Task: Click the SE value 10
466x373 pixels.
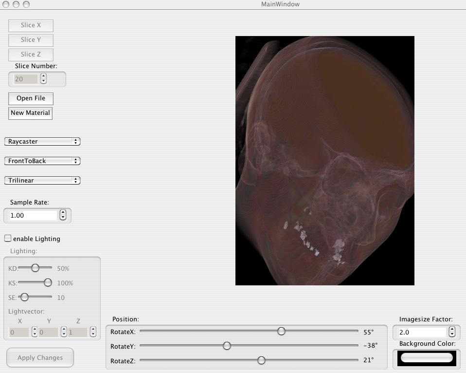Action: [61, 298]
